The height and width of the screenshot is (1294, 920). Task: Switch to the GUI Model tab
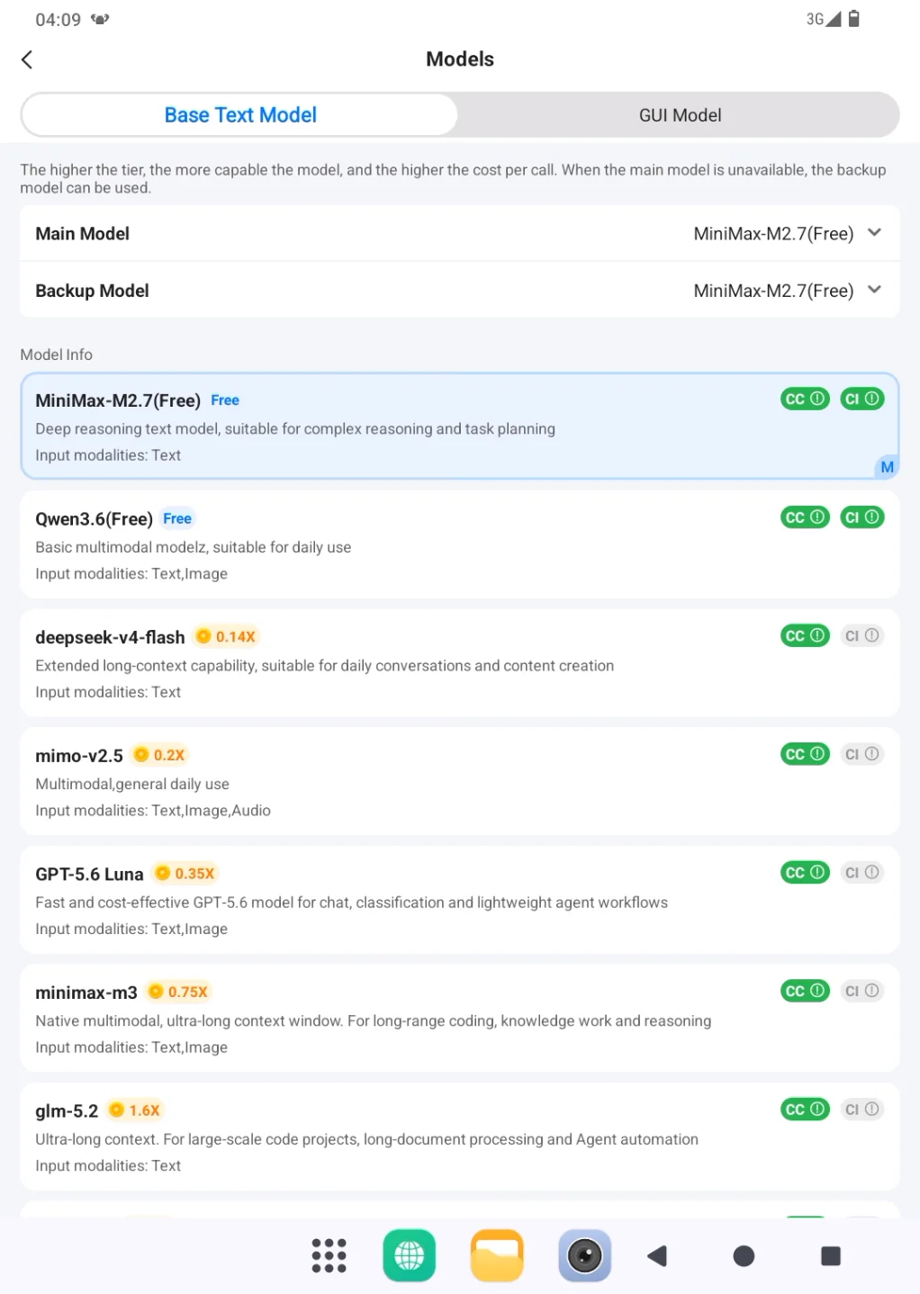coord(680,115)
